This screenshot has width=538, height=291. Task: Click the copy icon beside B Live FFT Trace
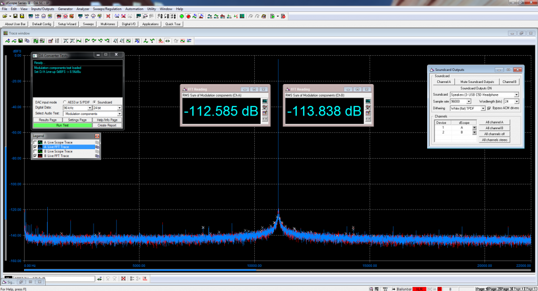point(97,156)
